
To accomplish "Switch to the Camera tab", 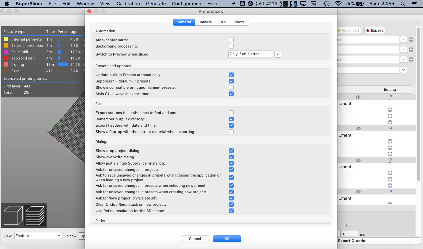I will [205, 22].
